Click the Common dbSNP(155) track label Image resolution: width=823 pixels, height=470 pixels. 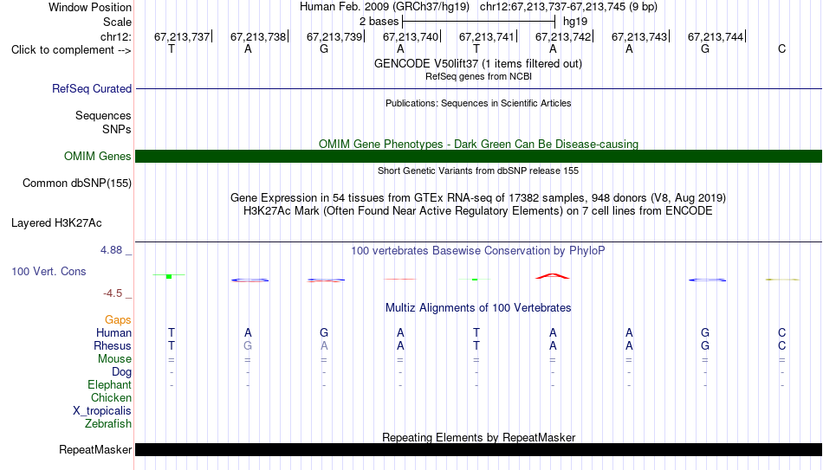[76, 183]
